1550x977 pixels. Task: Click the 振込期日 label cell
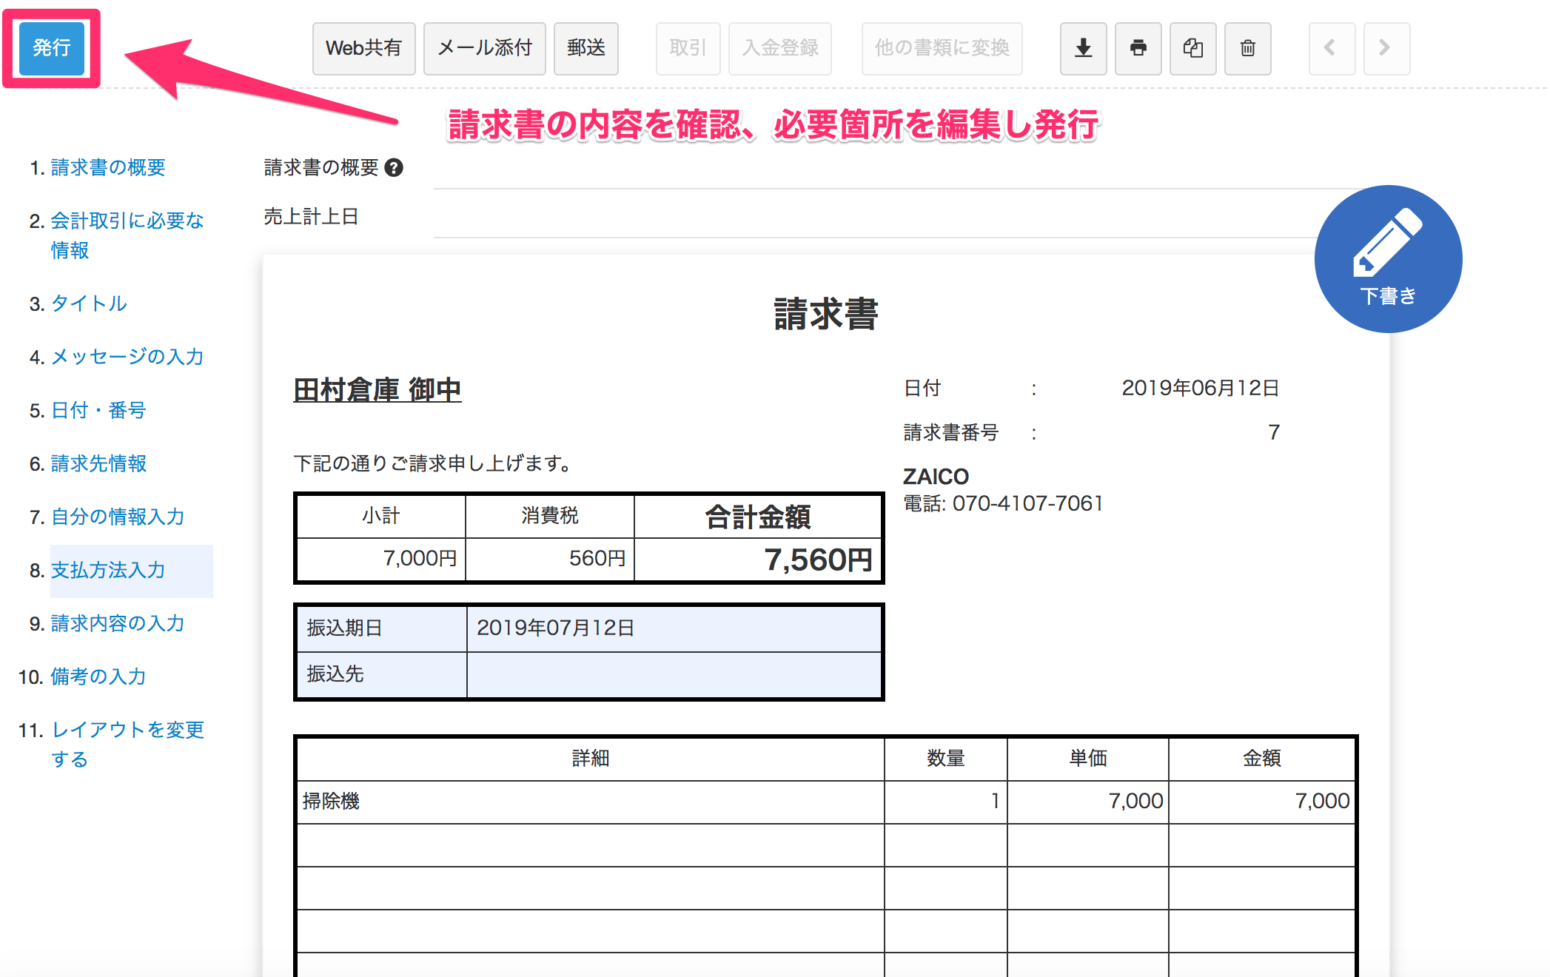(382, 628)
